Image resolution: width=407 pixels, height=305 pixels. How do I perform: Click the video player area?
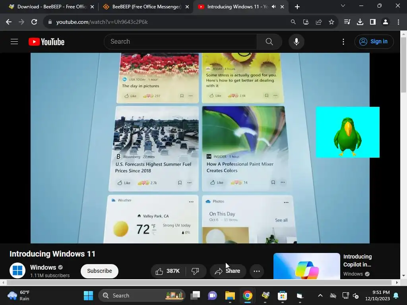pos(200,148)
